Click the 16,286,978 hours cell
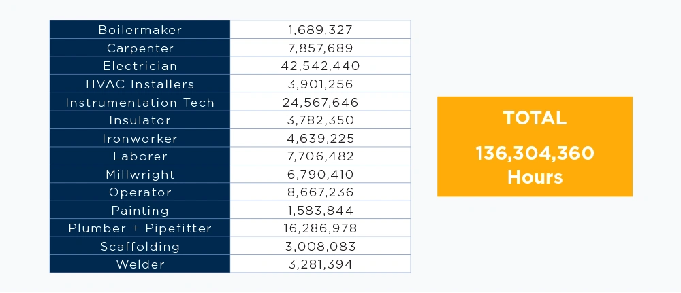 [321, 228]
